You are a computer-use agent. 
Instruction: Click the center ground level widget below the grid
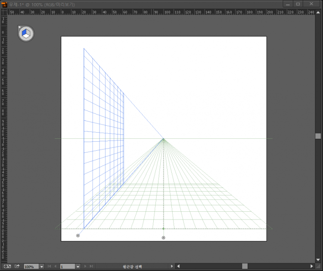[163, 238]
